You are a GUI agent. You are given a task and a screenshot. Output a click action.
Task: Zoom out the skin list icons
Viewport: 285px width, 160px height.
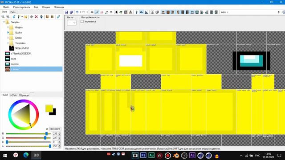click(x=3, y=17)
